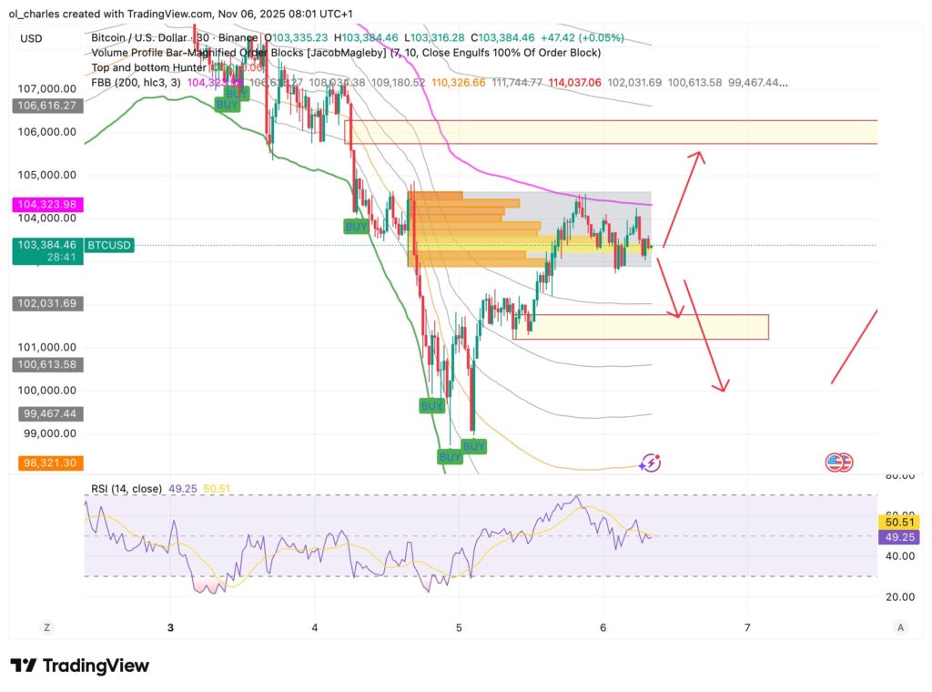Viewport: 932px width, 692px height.
Task: Click the TradingView logo
Action: [x=77, y=667]
